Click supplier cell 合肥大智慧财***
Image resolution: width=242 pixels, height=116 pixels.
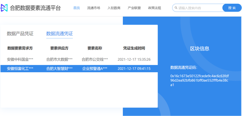(x=59, y=69)
